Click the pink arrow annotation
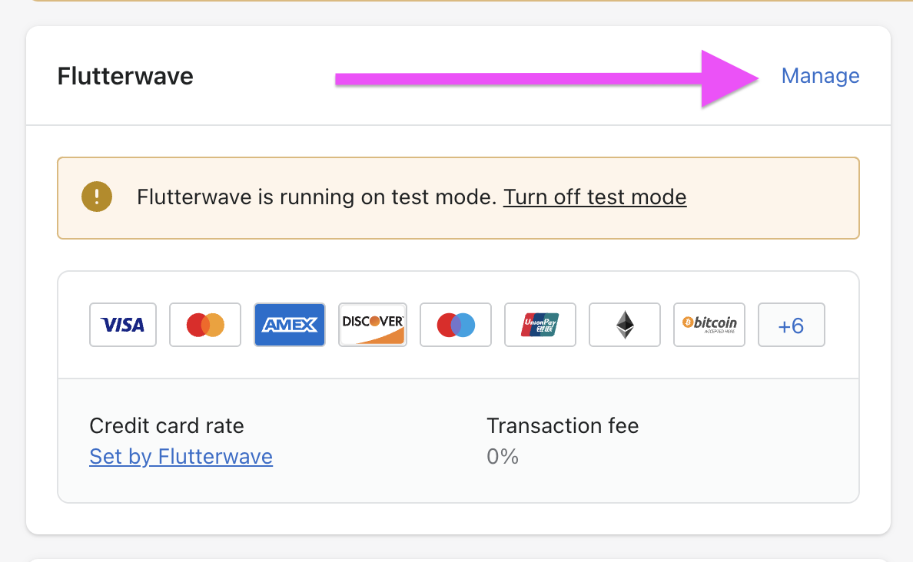This screenshot has height=562, width=913. (x=546, y=78)
